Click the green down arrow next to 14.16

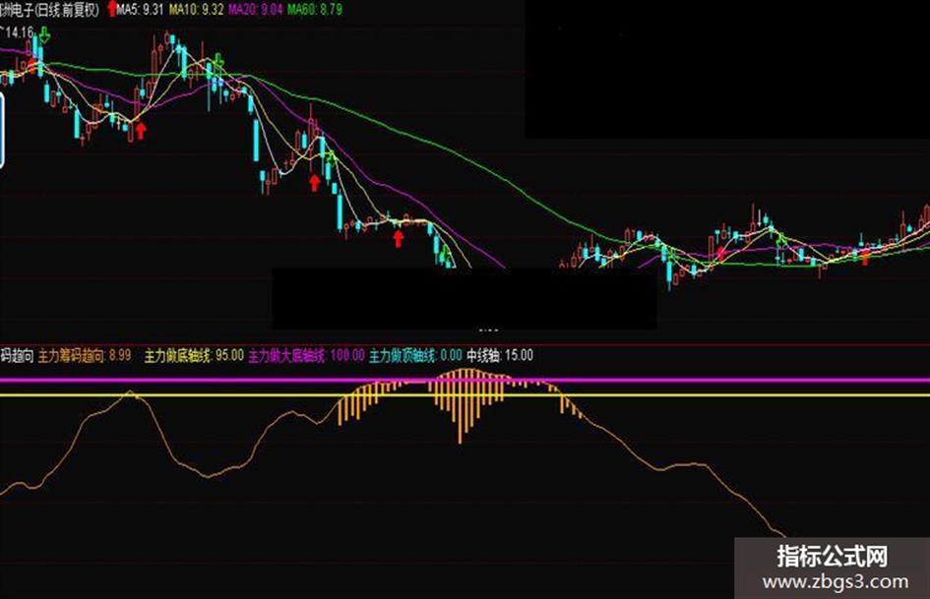(44, 35)
